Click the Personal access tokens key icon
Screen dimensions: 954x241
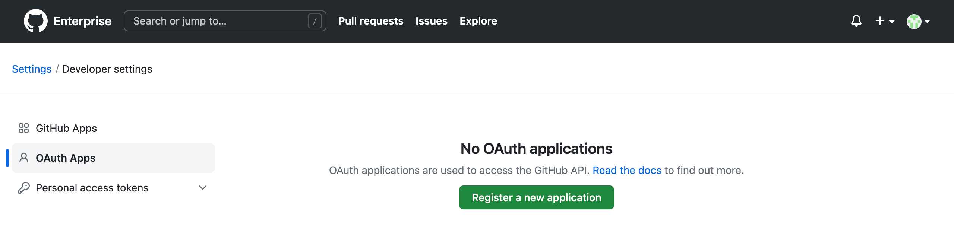(x=24, y=188)
